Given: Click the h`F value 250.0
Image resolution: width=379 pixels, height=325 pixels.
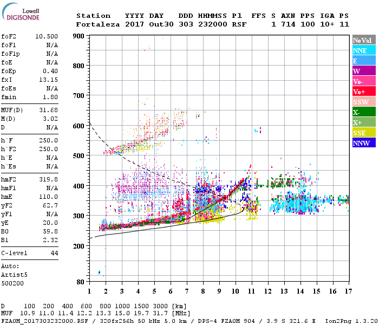Looking at the screenshot, I should point(48,140).
